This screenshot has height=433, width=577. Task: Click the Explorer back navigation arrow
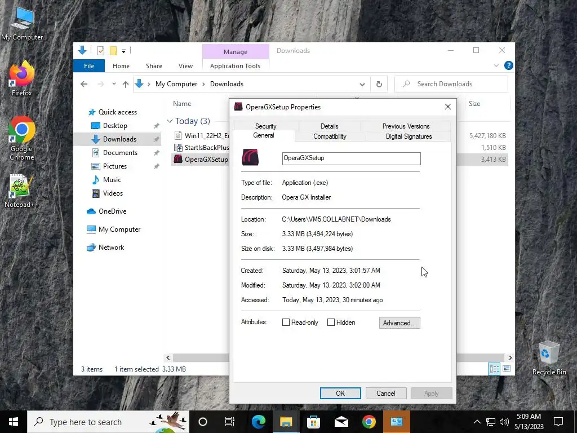tap(84, 84)
